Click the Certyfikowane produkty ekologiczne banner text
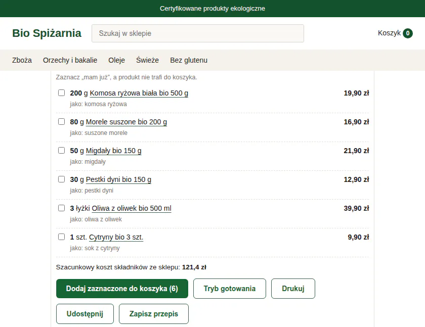This screenshot has height=327, width=425. tap(212, 9)
